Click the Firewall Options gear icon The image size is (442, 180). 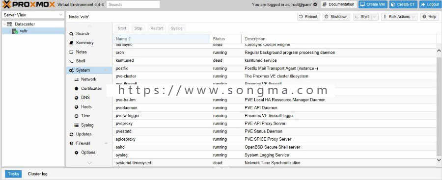76,153
